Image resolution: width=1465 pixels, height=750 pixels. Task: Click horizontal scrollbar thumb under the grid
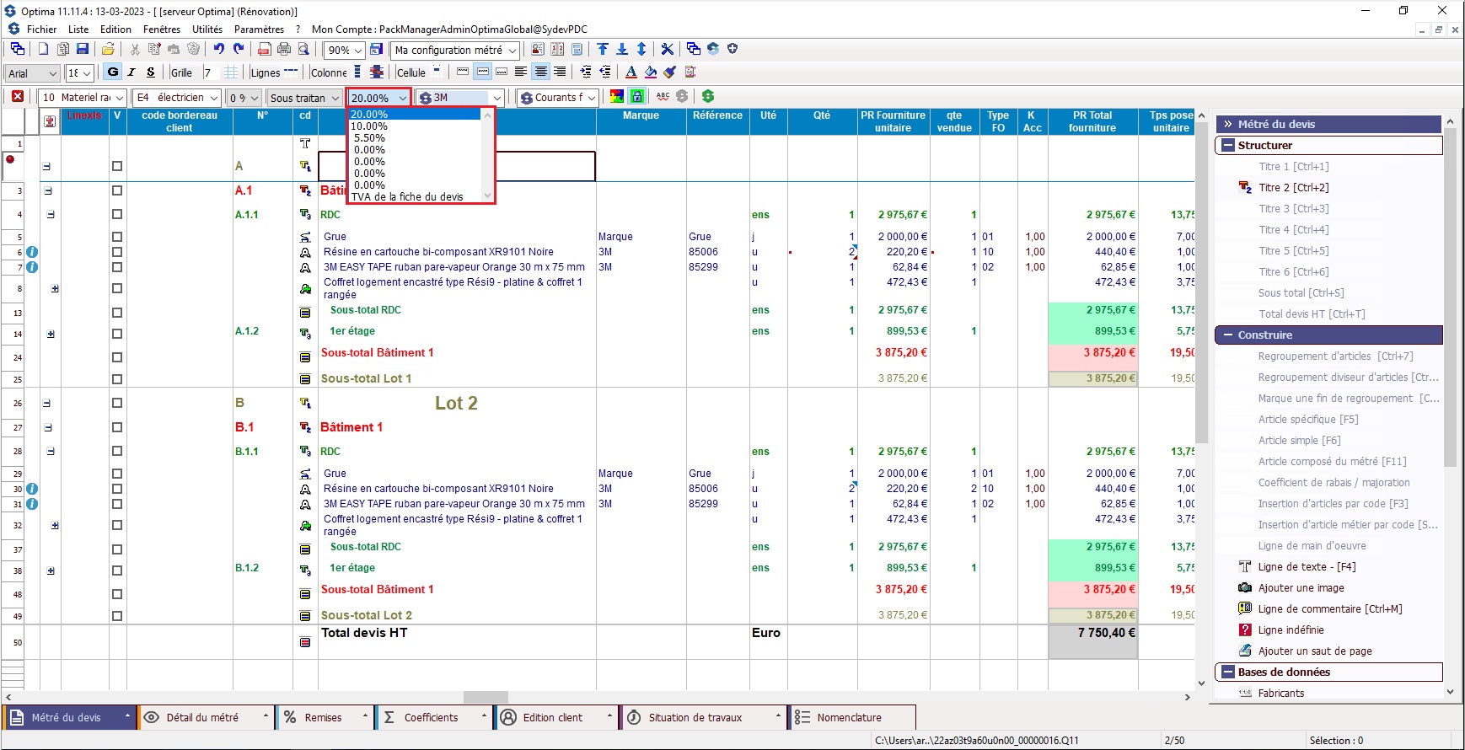pyautogui.click(x=486, y=697)
